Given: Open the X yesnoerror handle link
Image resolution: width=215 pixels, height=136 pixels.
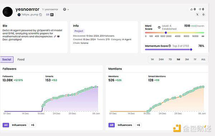Looking at the screenshot, I should click(50, 9).
